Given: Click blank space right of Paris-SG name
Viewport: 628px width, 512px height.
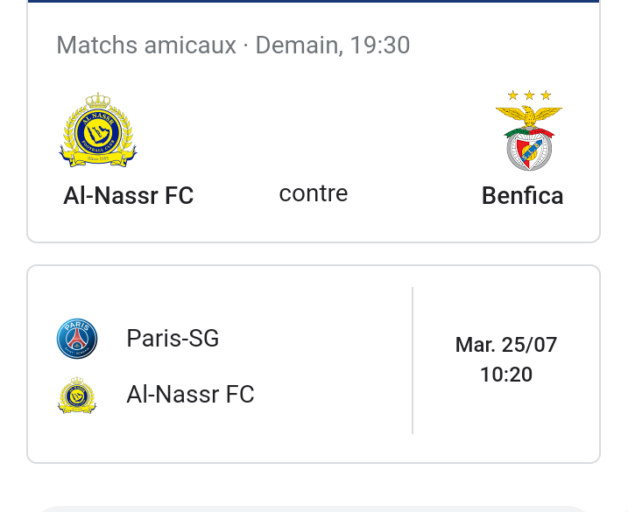Looking at the screenshot, I should coord(315,339).
